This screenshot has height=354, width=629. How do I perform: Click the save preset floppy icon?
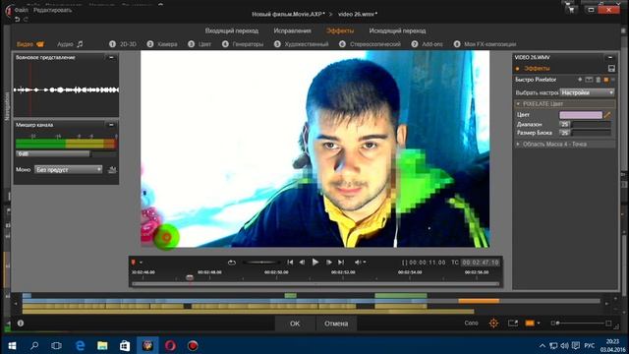click(x=611, y=69)
